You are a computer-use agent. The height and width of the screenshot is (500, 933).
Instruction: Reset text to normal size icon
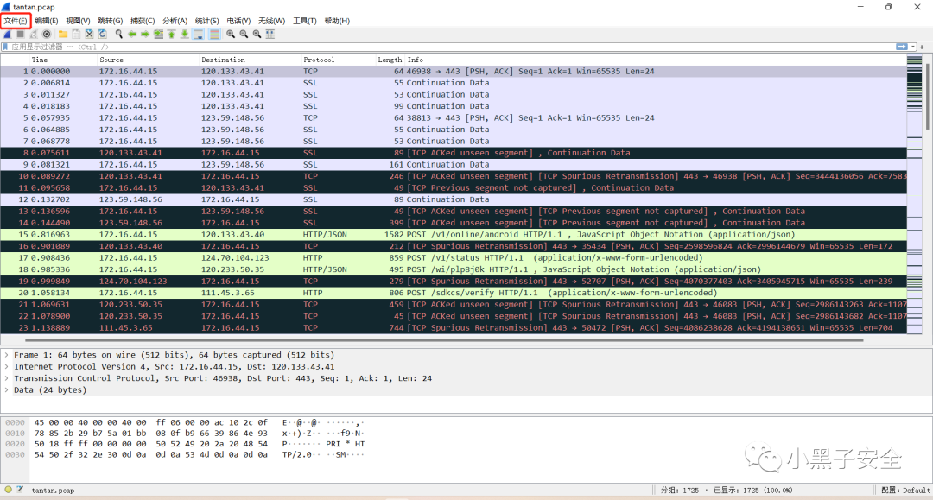click(x=257, y=35)
